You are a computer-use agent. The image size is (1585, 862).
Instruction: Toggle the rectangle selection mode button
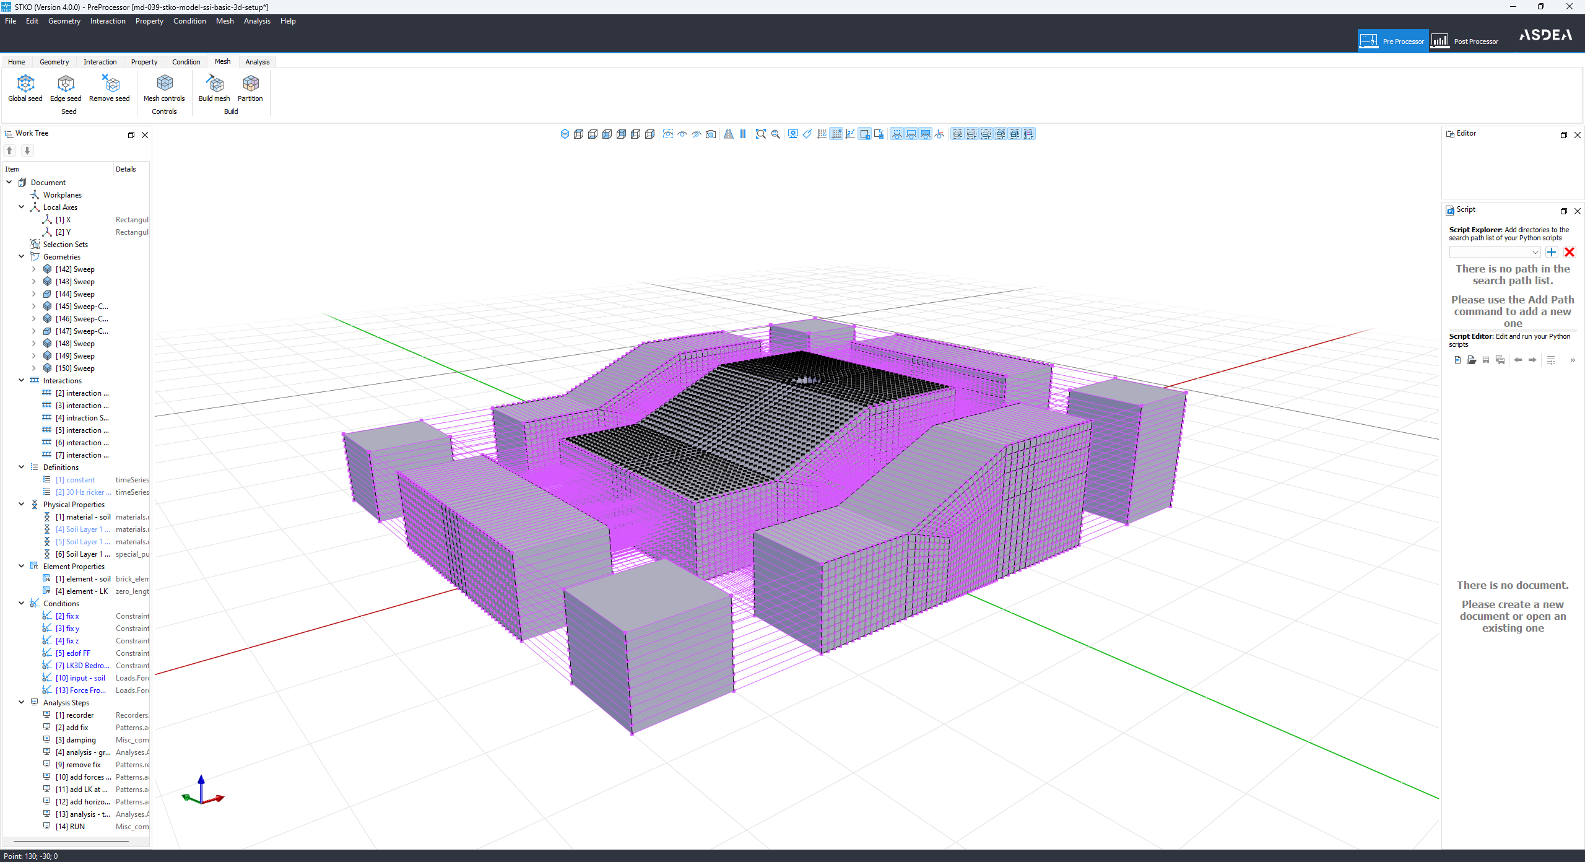tap(865, 134)
